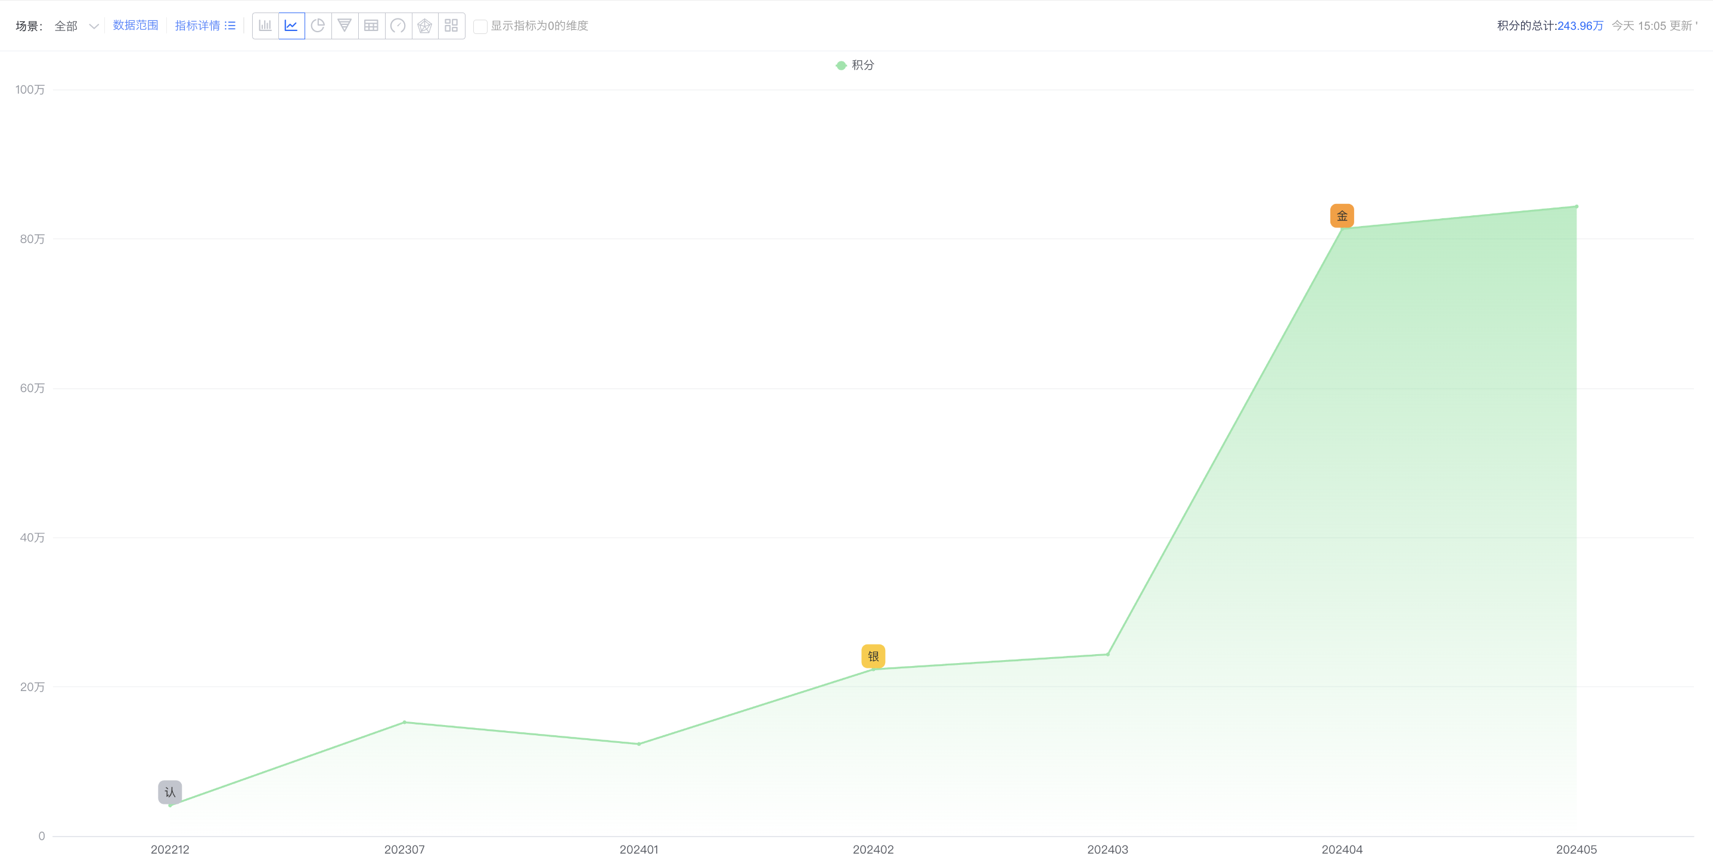Toggle the 积分 legend series

(855, 65)
